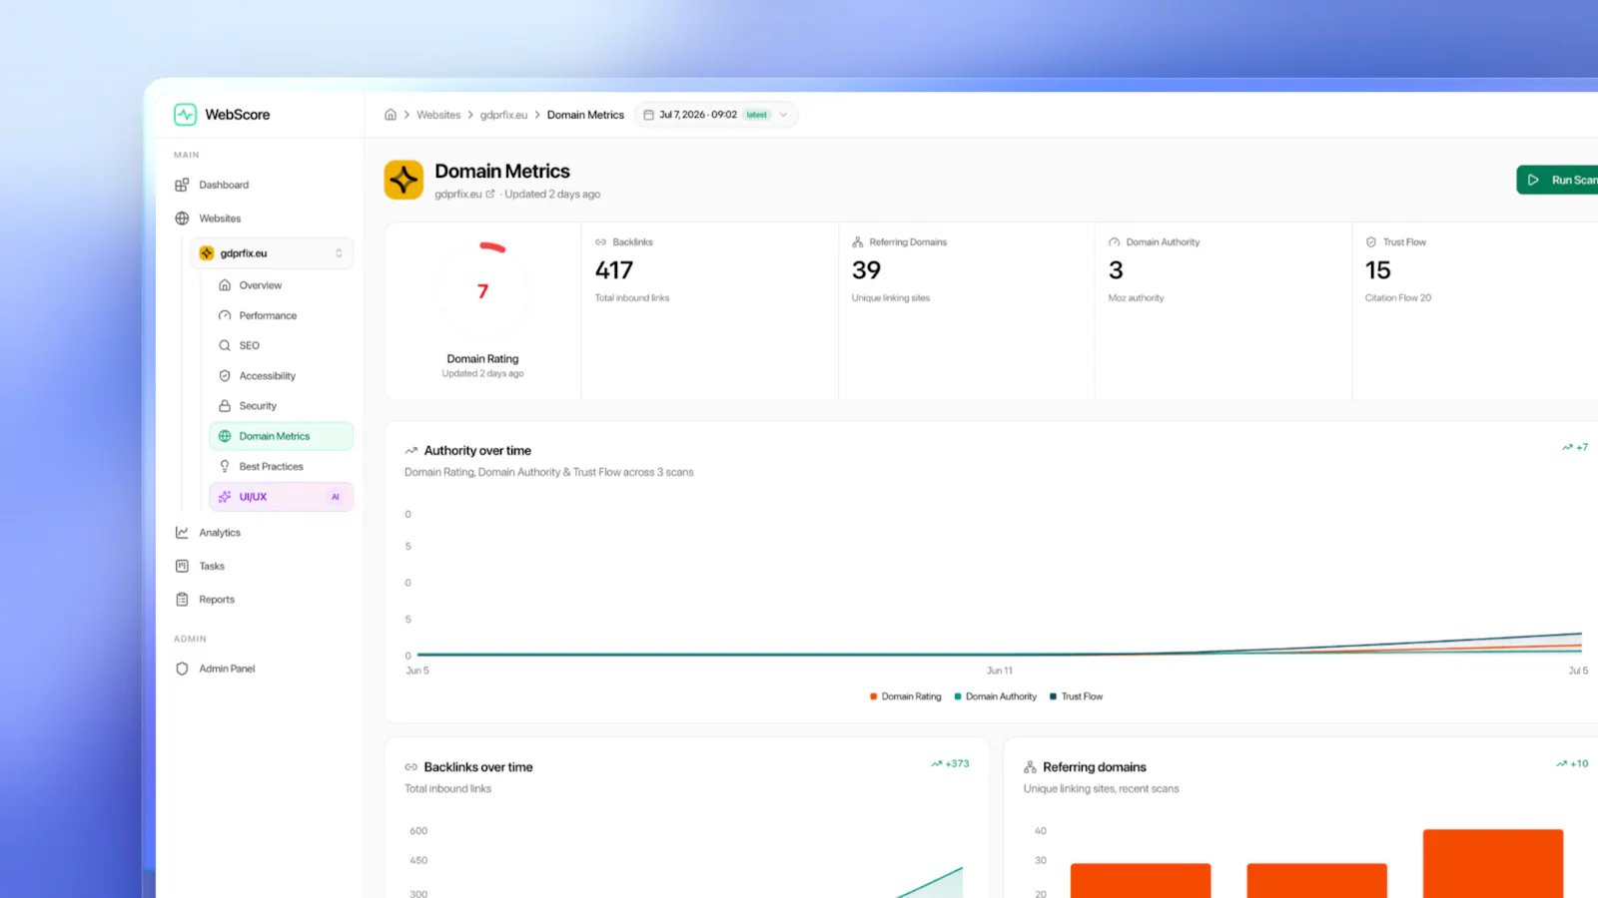Click the calendar icon in scan selector
1598x898 pixels.
coord(648,115)
